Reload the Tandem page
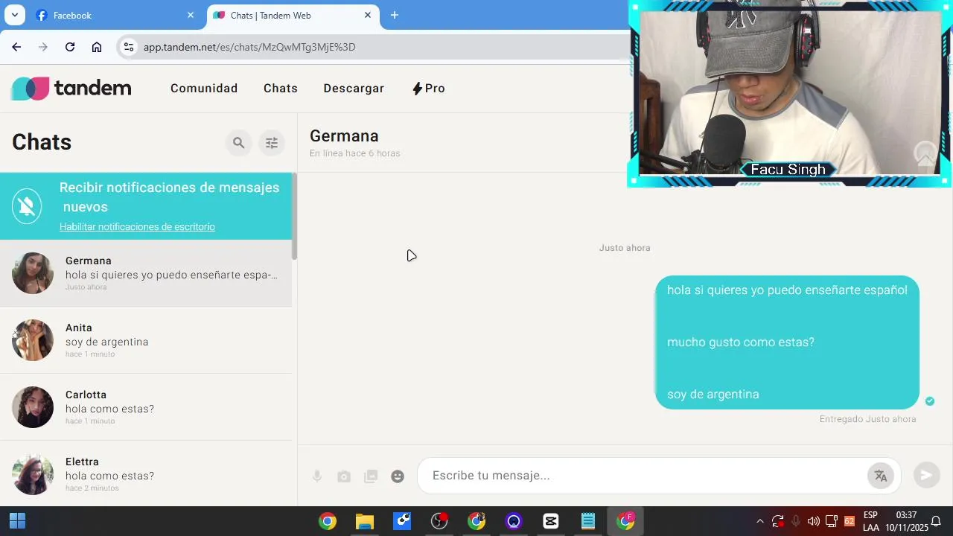This screenshot has width=953, height=536. [x=70, y=47]
